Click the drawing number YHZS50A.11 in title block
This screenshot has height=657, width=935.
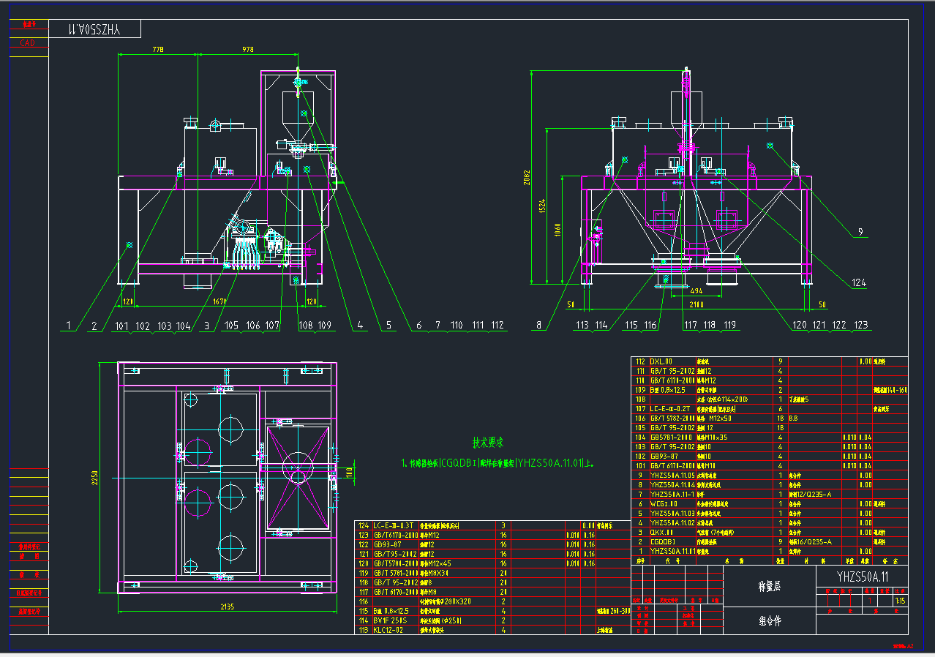(x=863, y=577)
